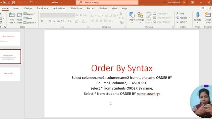Toggle Underline formatting
212x119 pixels.
pos(50,21)
